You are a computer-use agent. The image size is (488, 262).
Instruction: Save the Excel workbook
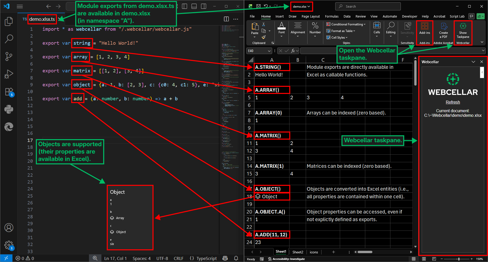[x=258, y=6]
